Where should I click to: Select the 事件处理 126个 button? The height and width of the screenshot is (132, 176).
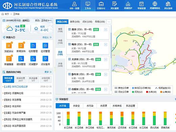[8, 79]
